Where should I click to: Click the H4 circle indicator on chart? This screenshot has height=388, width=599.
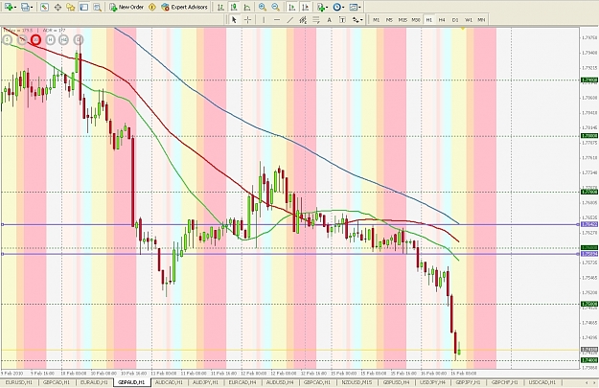pos(64,39)
